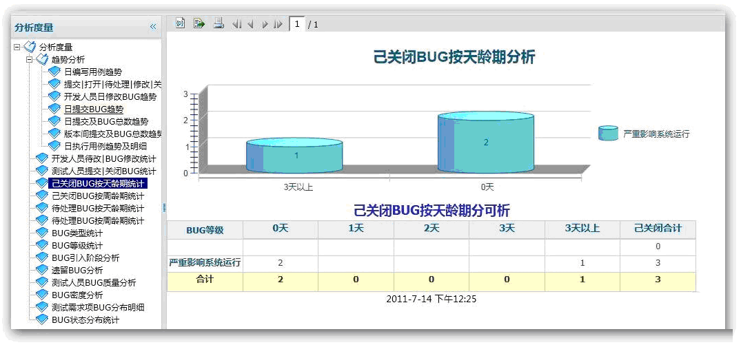Open 日编写用例趋势 report
Viewport: 741px width, 347px height.
click(92, 72)
